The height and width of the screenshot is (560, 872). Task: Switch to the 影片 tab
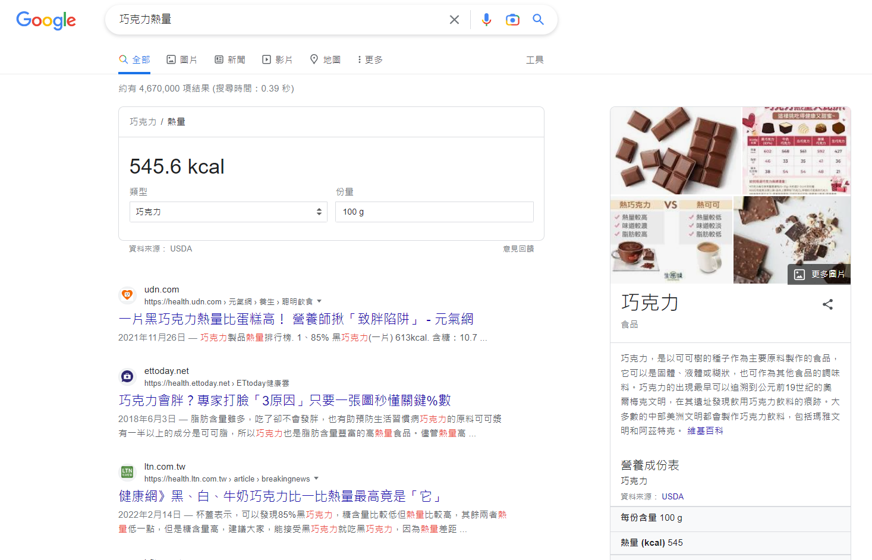pyautogui.click(x=278, y=59)
